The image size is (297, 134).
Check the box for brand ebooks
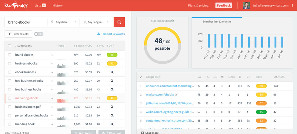click(x=10, y=55)
